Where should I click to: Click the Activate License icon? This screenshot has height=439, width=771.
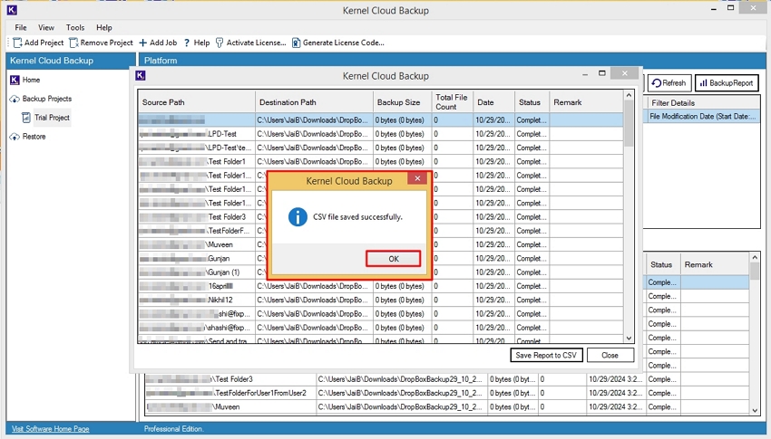[220, 43]
